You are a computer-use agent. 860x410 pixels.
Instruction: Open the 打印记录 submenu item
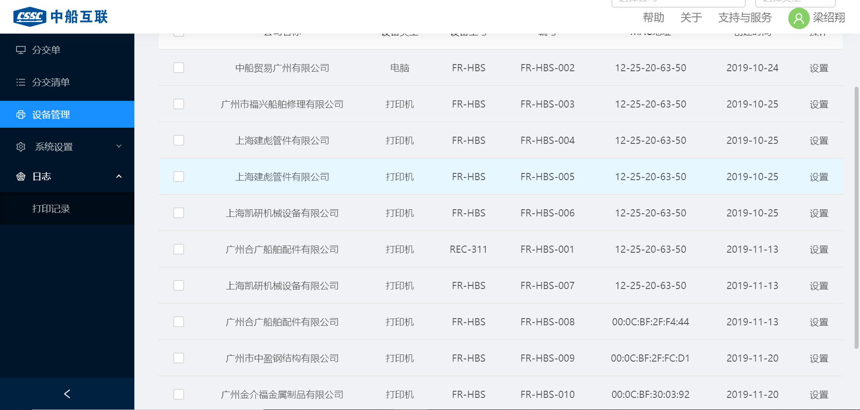[x=51, y=209]
